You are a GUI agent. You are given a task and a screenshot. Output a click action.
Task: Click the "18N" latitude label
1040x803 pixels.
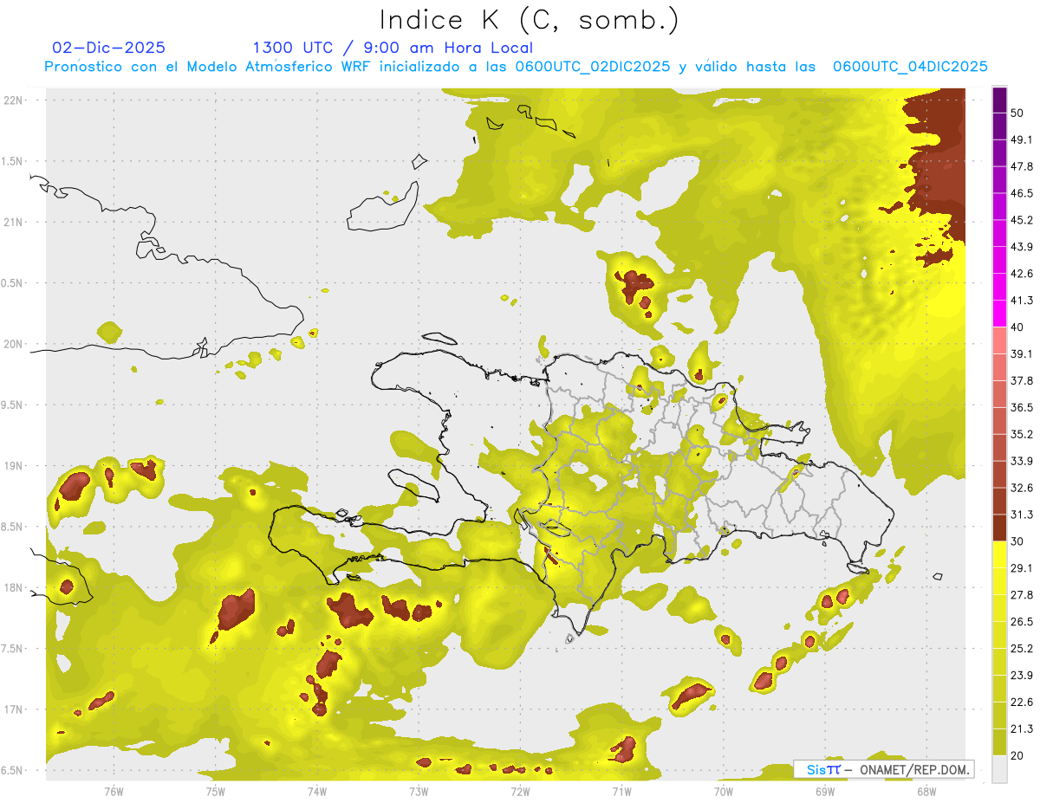(x=14, y=587)
